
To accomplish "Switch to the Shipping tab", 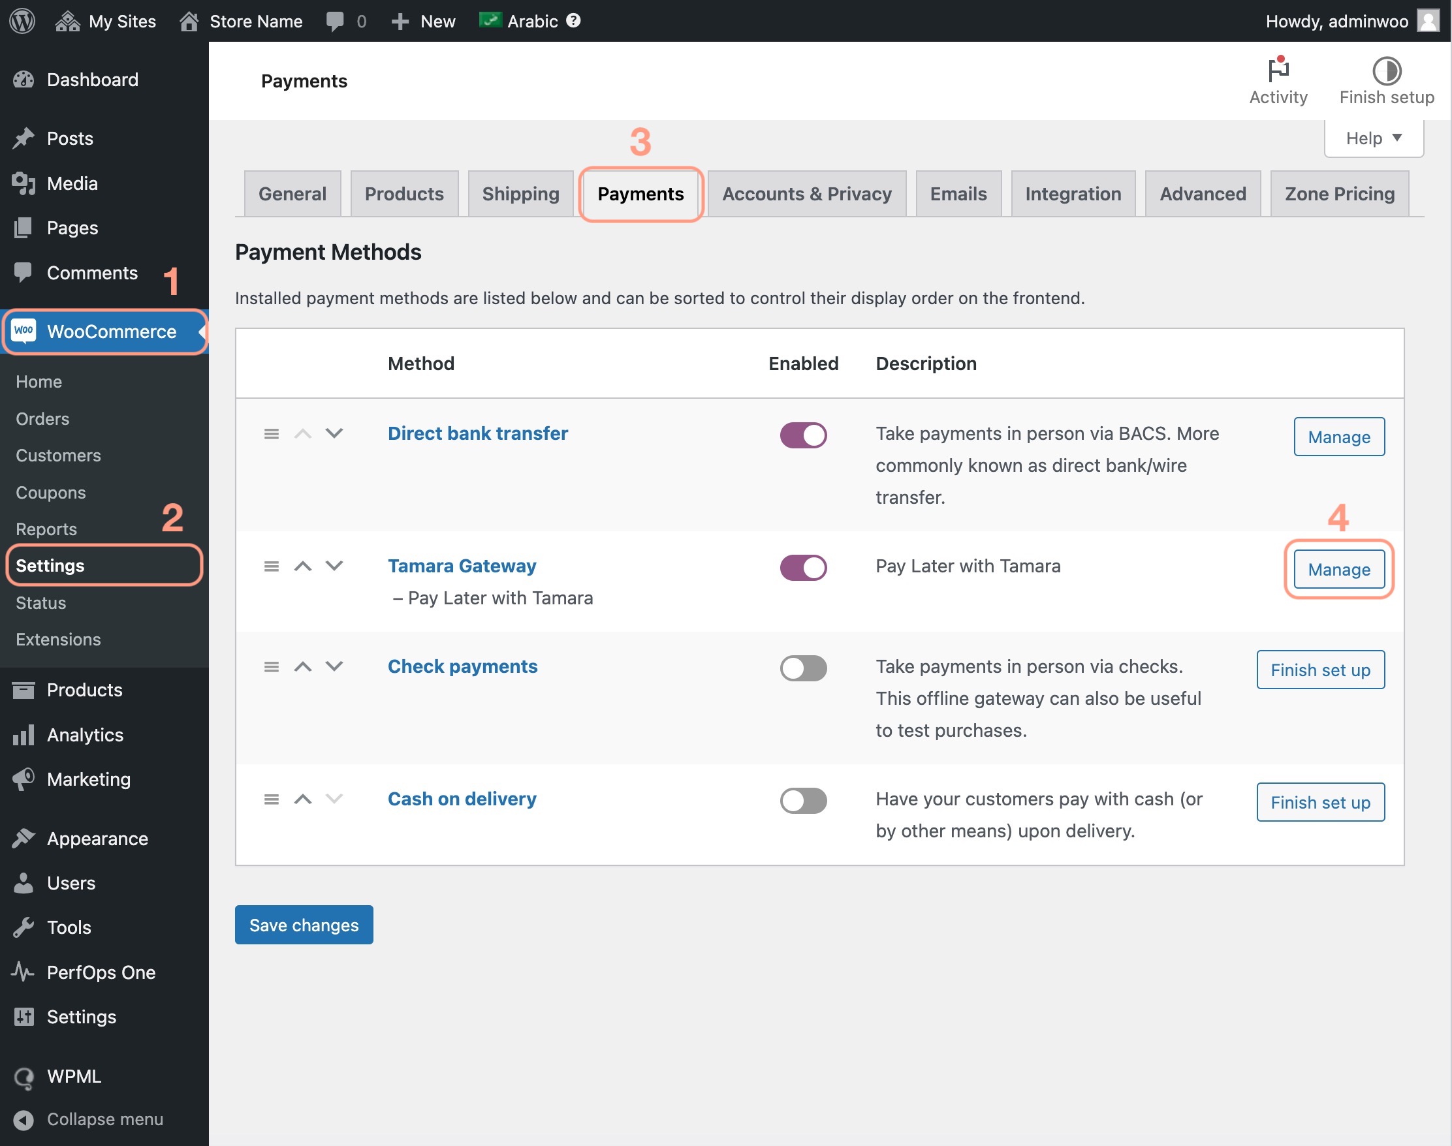I will point(520,194).
